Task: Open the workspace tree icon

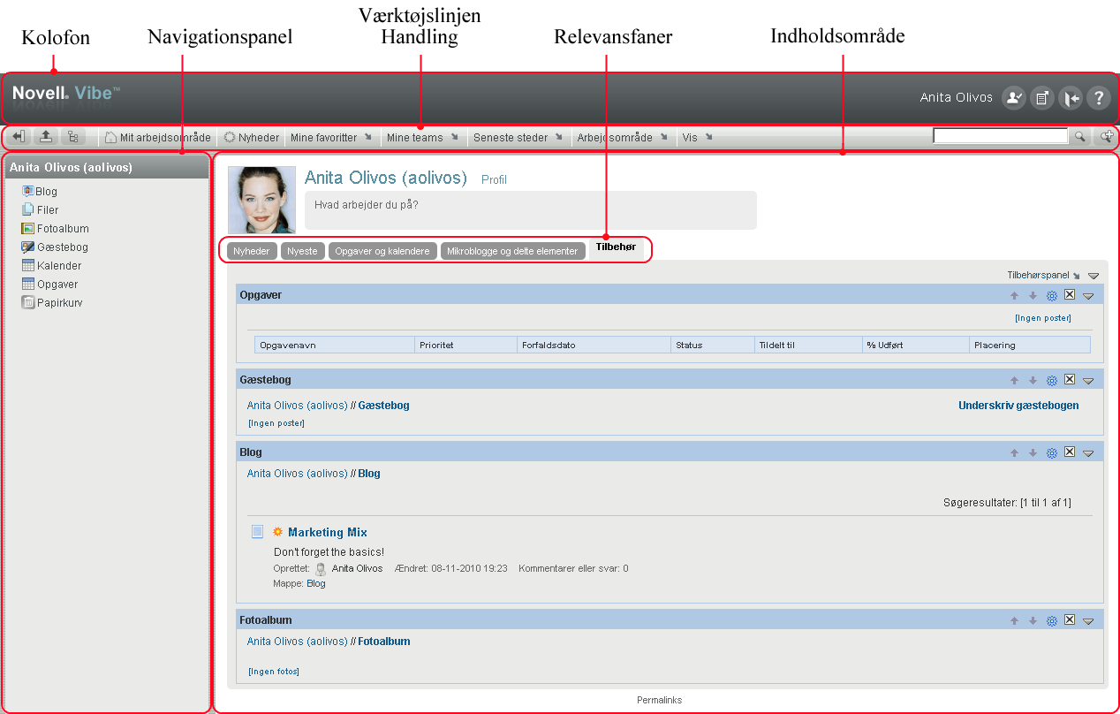Action: click(72, 138)
